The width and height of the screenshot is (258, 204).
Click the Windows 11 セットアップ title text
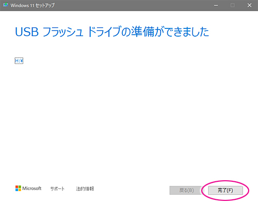pos(33,5)
